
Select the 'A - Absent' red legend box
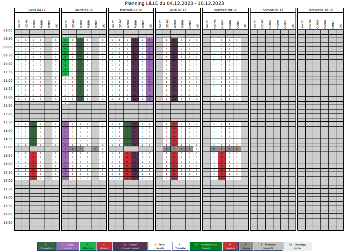(x=105, y=246)
